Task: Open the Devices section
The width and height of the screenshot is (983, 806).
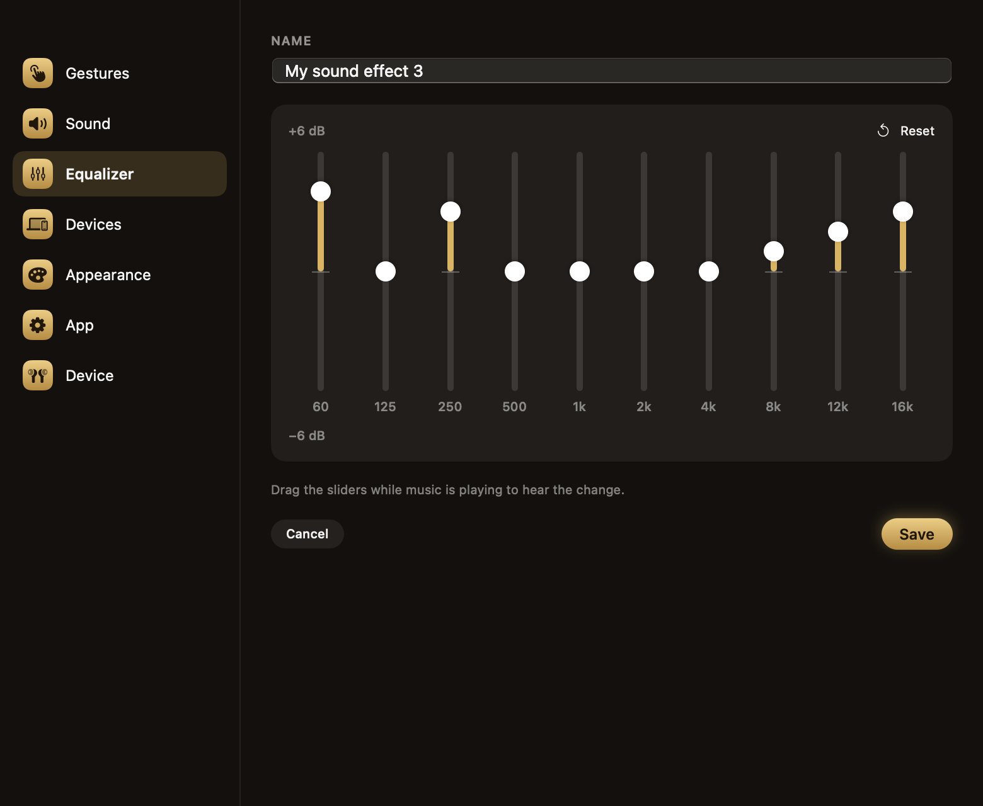Action: tap(120, 224)
